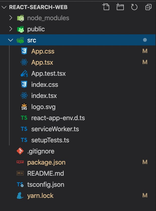The width and height of the screenshot is (156, 211).
Task: Click the CSS icon beside index.css
Action: (x=24, y=84)
